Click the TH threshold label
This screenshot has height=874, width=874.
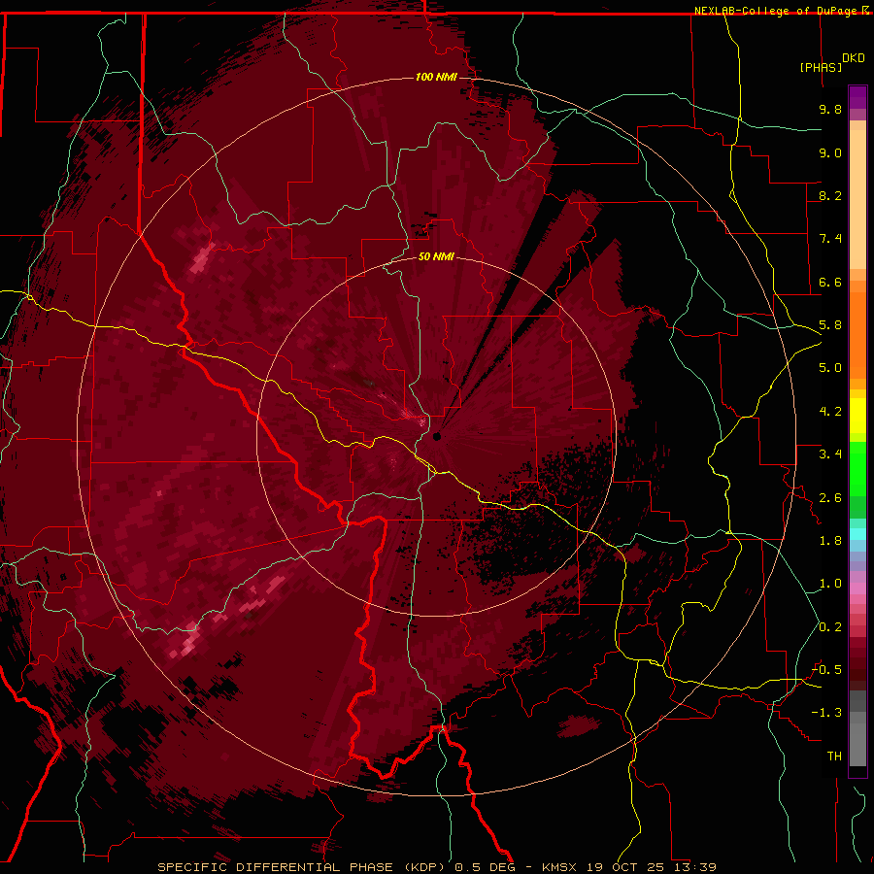834,756
